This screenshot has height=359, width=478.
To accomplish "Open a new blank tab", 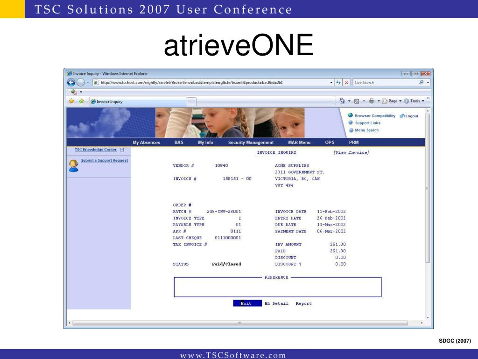I will coord(191,101).
